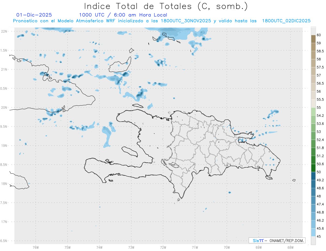Pick the colorbar swatch between 47.4 and 48
Image resolution: width=326 pixels, height=251 pixels.
click(313, 200)
